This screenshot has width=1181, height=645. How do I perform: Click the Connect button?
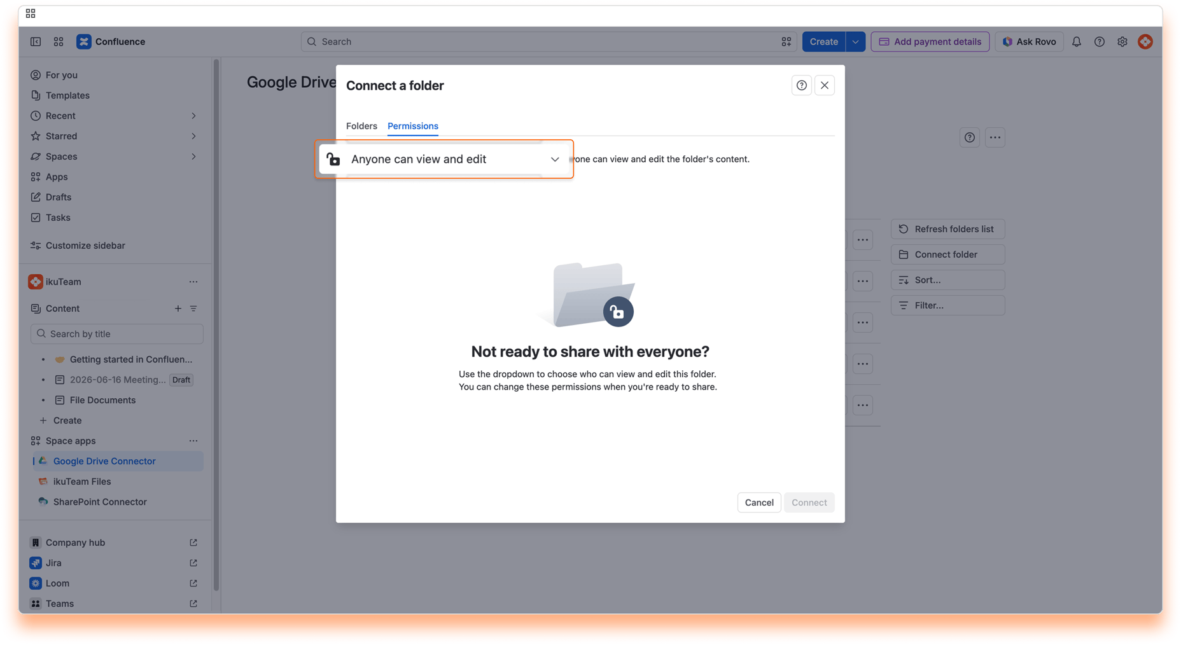tap(809, 503)
